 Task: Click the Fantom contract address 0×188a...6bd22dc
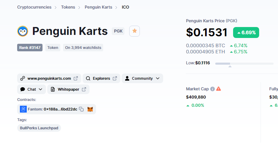pos(60,109)
